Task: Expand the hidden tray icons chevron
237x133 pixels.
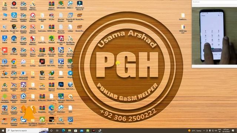Action: click(204, 130)
